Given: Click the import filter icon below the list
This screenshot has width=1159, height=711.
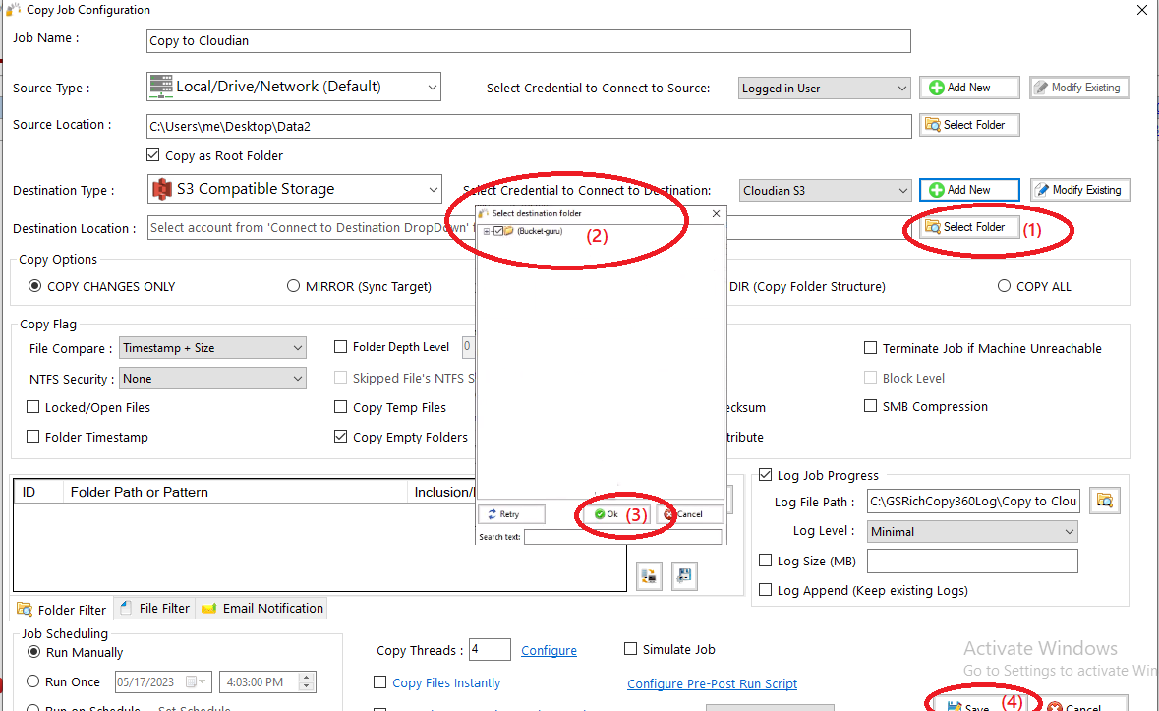Looking at the screenshot, I should 648,576.
